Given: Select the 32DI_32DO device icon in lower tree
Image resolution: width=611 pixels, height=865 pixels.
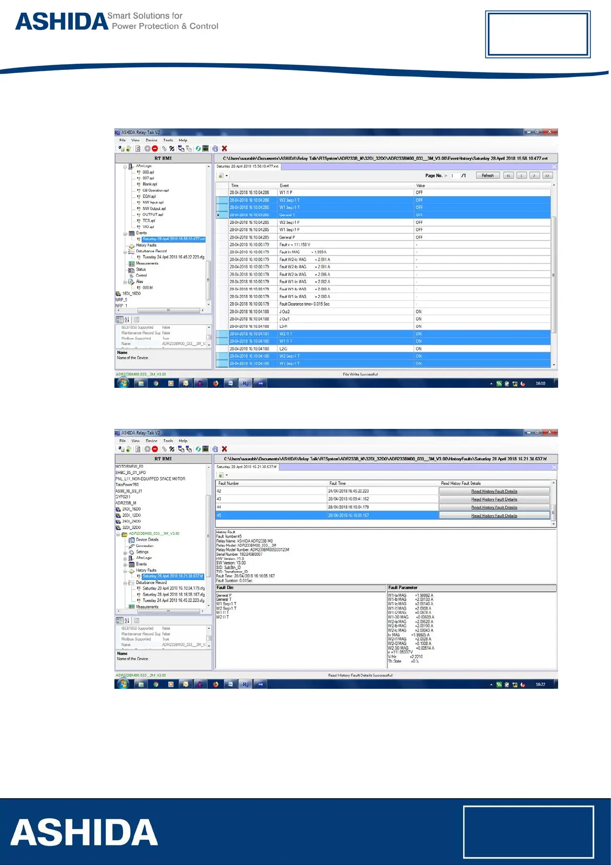Looking at the screenshot, I should pyautogui.click(x=119, y=528).
